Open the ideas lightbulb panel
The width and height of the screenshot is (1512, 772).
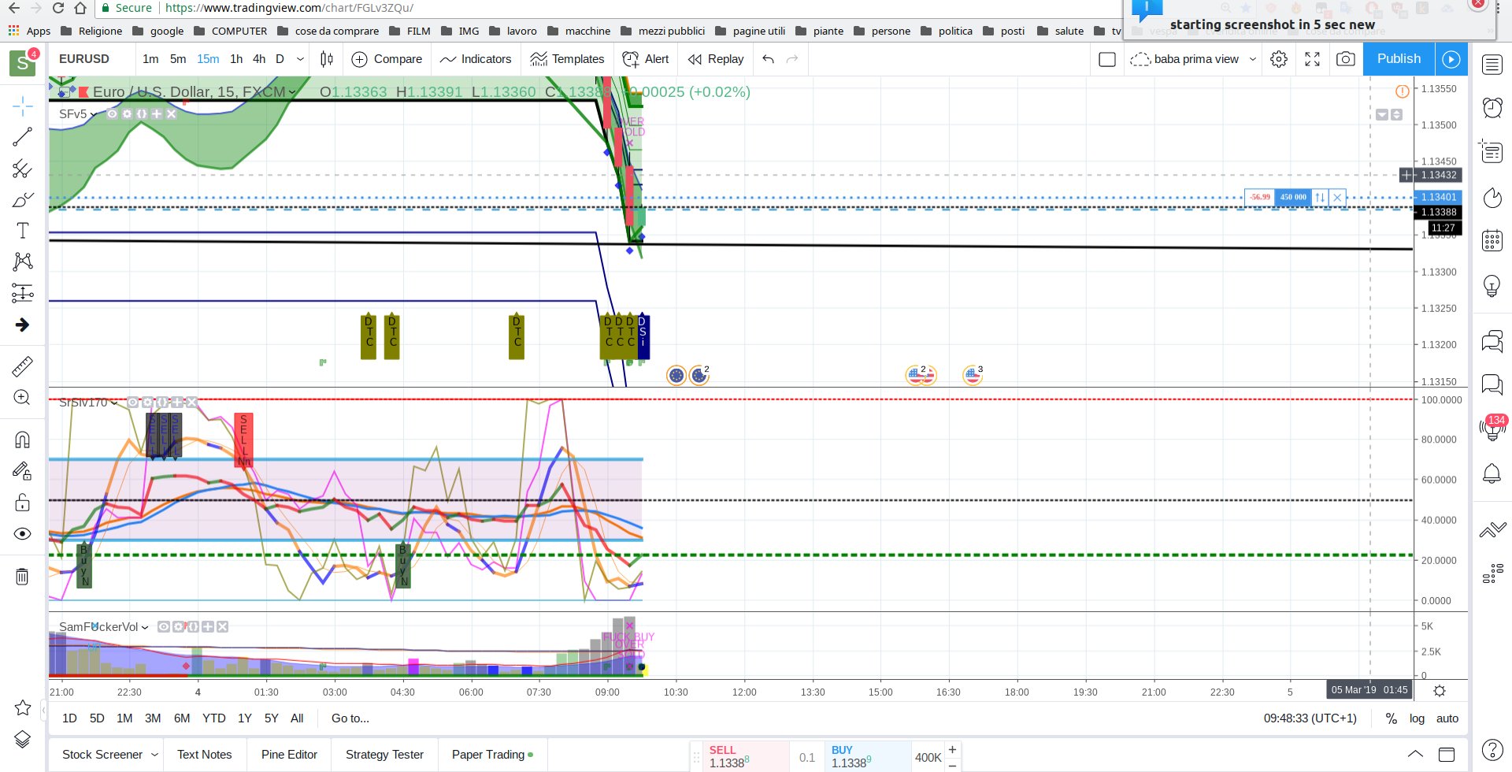pyautogui.click(x=1492, y=285)
